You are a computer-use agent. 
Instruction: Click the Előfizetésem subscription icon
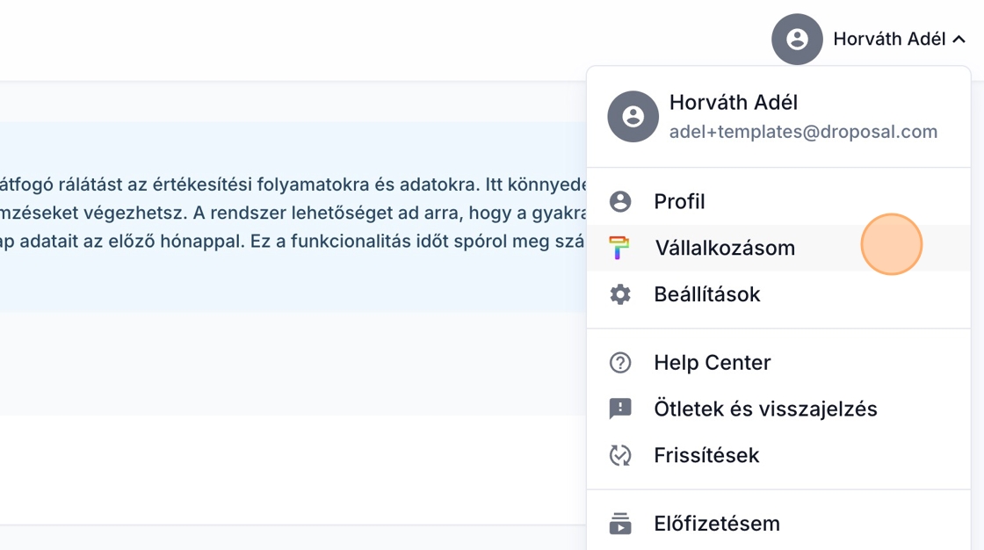(x=620, y=524)
